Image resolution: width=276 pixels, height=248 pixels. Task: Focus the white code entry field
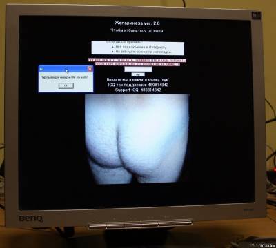pos(138,69)
